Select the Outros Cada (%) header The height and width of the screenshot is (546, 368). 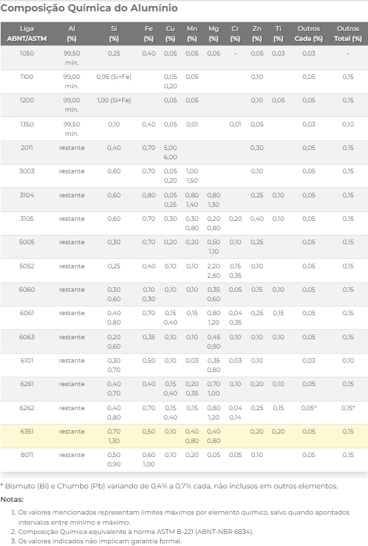click(309, 33)
